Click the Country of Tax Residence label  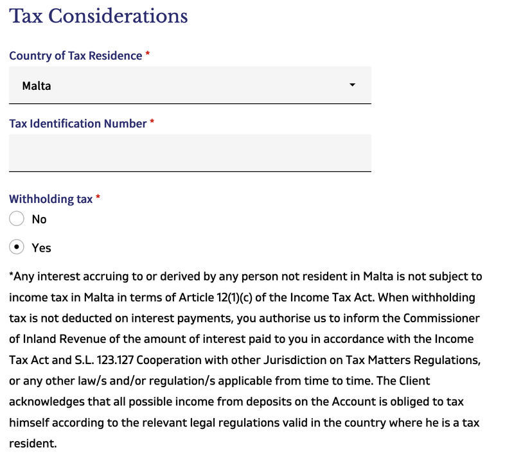click(75, 56)
